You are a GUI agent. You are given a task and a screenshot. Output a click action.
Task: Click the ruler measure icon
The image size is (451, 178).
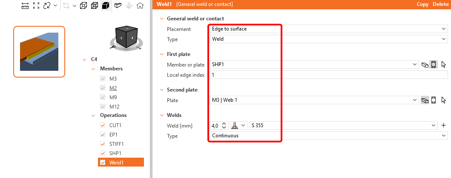tap(25, 6)
